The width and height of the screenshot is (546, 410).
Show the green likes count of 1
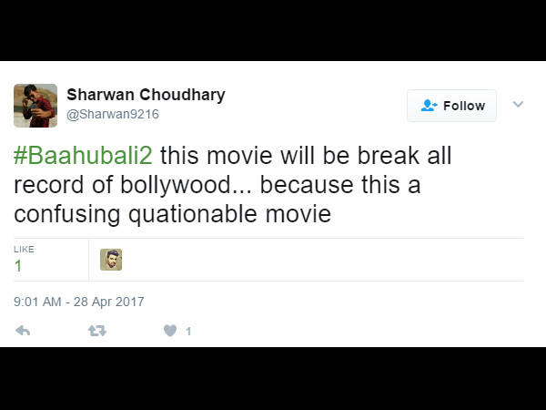pyautogui.click(x=18, y=266)
